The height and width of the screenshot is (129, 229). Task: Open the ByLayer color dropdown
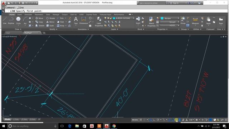pos(178,18)
